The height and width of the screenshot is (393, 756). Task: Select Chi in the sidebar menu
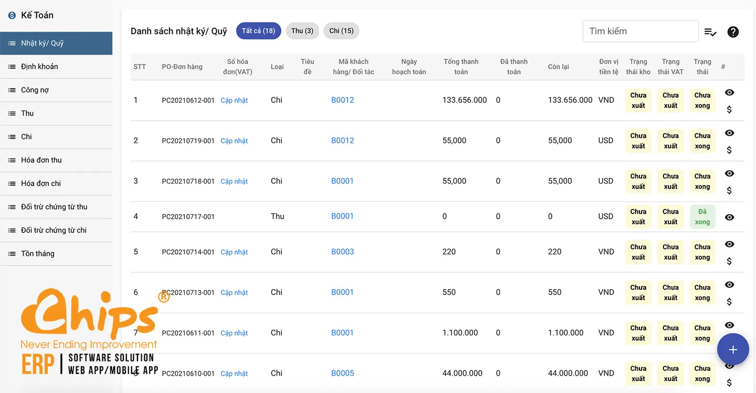point(56,136)
